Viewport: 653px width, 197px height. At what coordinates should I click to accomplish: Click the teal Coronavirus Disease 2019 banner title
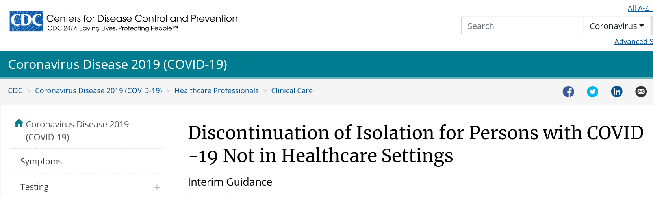pos(118,64)
